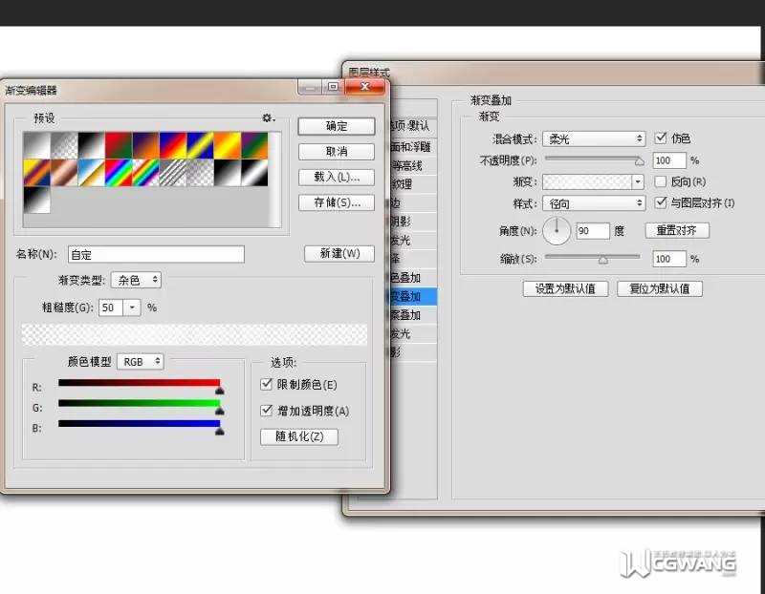Select the red-to-green gradient preset
The image size is (765, 594).
click(x=119, y=145)
